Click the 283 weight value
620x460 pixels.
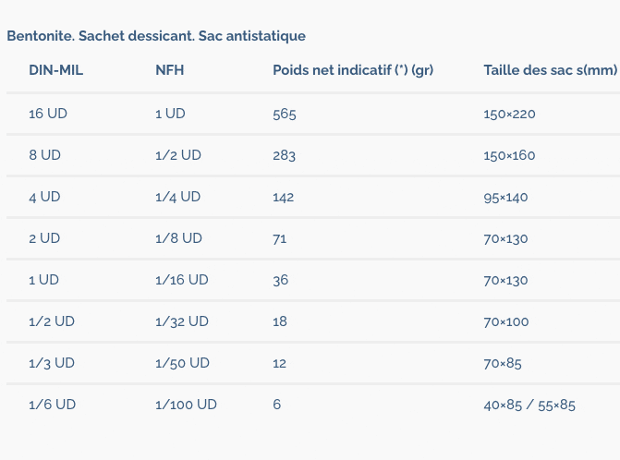tap(285, 155)
